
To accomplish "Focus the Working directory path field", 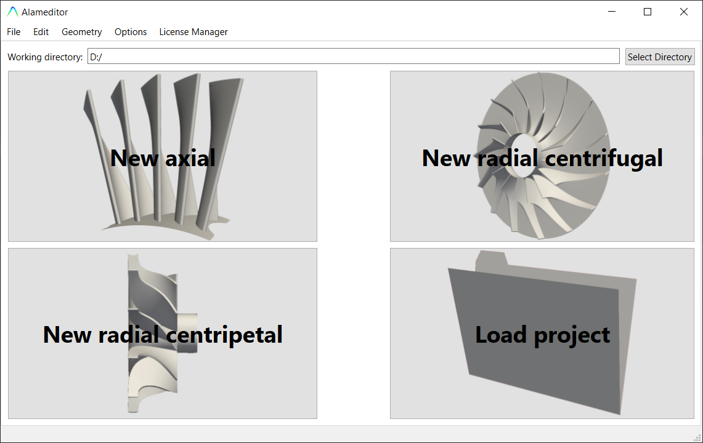I will point(353,57).
